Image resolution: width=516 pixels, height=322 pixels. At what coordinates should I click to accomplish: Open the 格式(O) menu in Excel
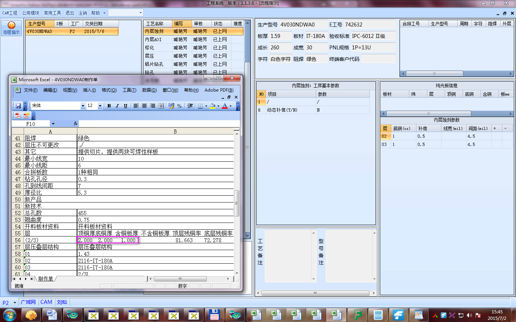(109, 90)
